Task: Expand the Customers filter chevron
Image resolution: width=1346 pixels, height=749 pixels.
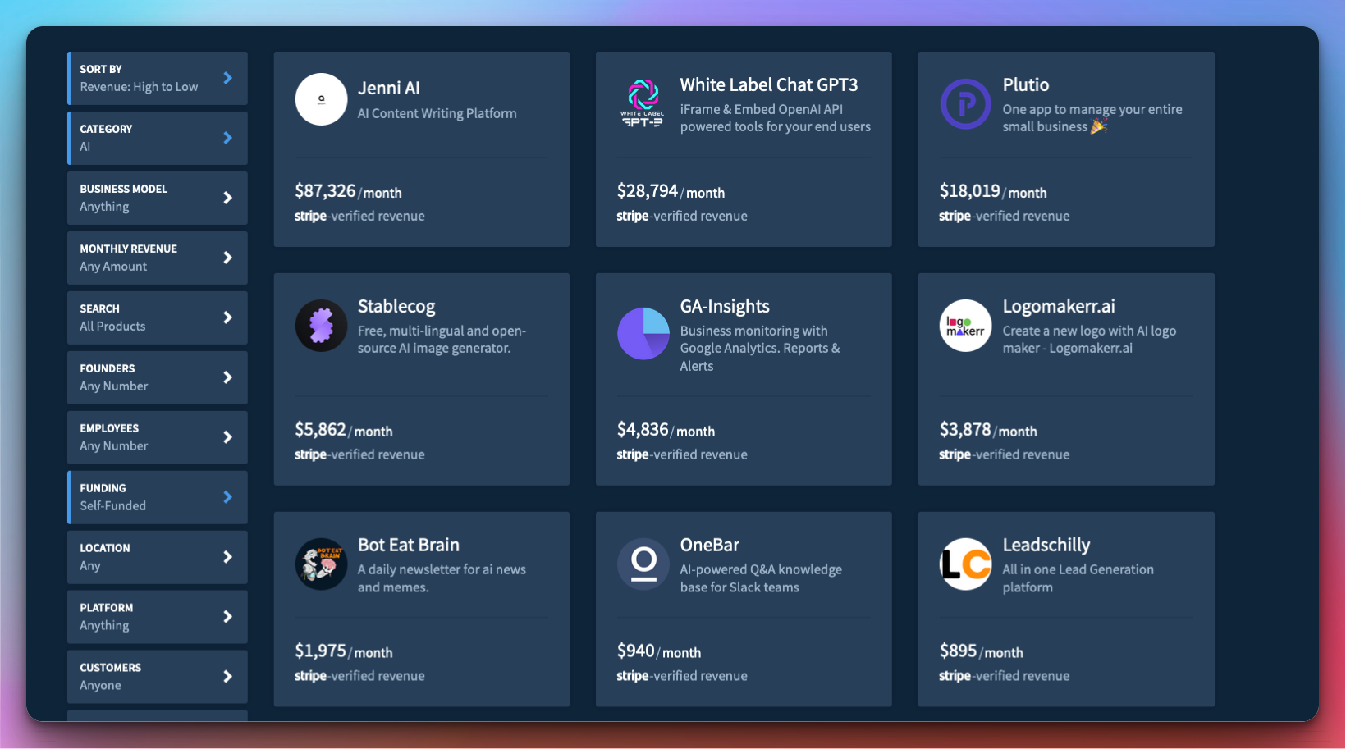Action: (228, 677)
